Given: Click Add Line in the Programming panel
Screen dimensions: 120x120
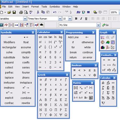Looking at the screenshot, I should tap(73, 37).
